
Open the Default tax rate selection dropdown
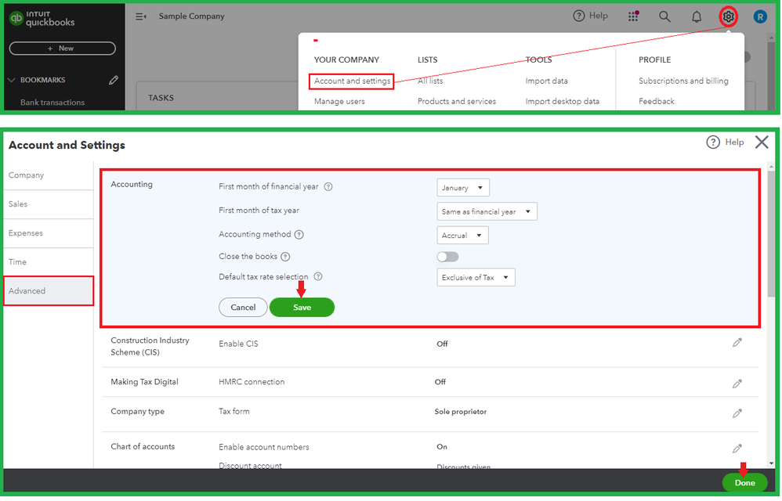[x=476, y=277]
